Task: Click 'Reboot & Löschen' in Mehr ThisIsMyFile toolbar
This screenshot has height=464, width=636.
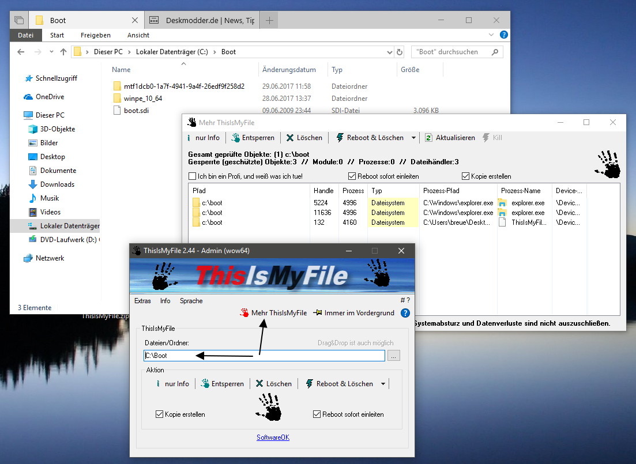Action: pyautogui.click(x=370, y=138)
